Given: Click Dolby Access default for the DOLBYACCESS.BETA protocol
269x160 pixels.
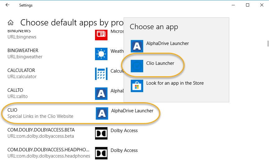Looking at the screenshot, I should coord(124,131).
